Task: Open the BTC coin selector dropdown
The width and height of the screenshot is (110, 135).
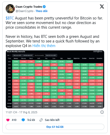Action: tap(9, 55)
